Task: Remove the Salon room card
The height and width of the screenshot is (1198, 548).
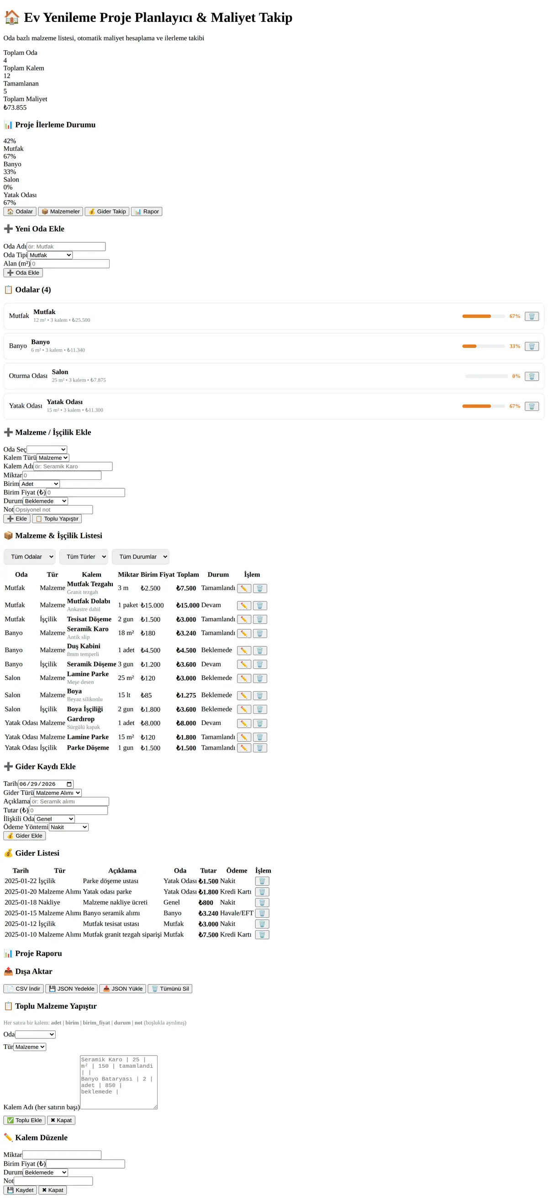Action: (x=531, y=376)
